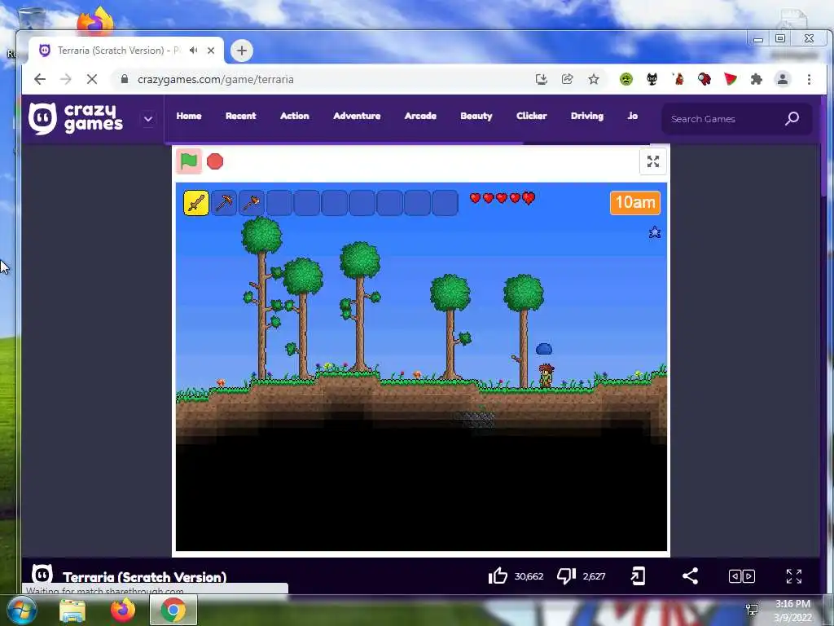Click the green flag start button

click(x=189, y=161)
